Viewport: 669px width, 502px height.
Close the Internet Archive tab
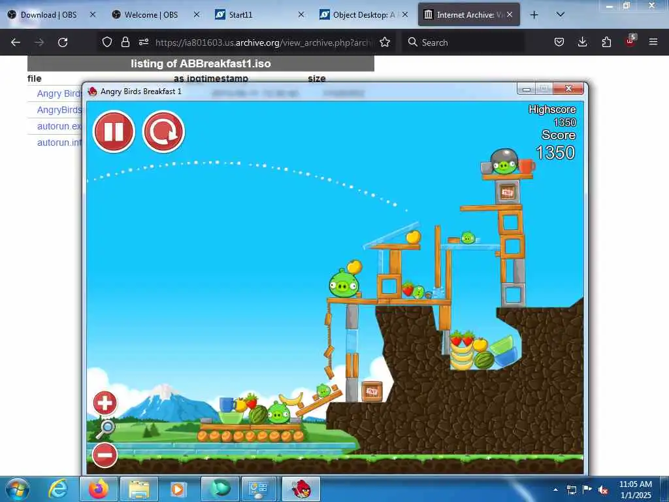tap(510, 15)
